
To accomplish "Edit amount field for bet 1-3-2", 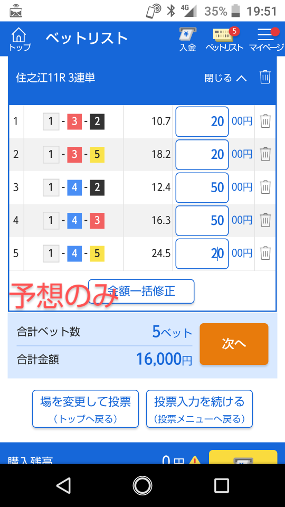I will tap(202, 121).
